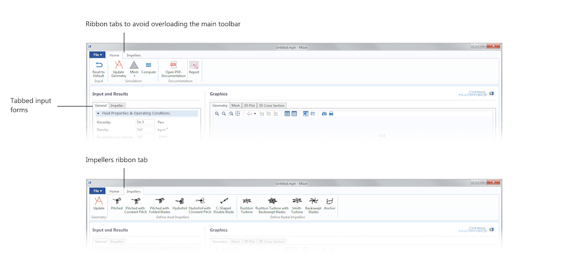Click the Print icon in the graphics toolbar
Viewport: 578px width, 274px height.
(x=331, y=114)
